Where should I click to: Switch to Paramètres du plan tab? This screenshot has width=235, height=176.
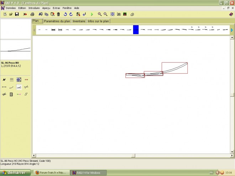[x=57, y=21]
